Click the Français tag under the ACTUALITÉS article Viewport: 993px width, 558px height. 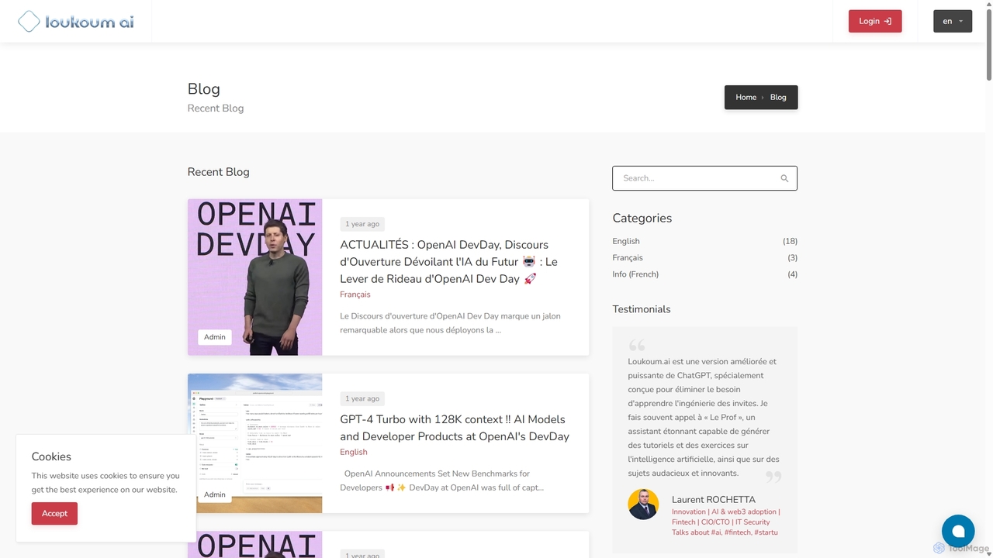pos(355,294)
